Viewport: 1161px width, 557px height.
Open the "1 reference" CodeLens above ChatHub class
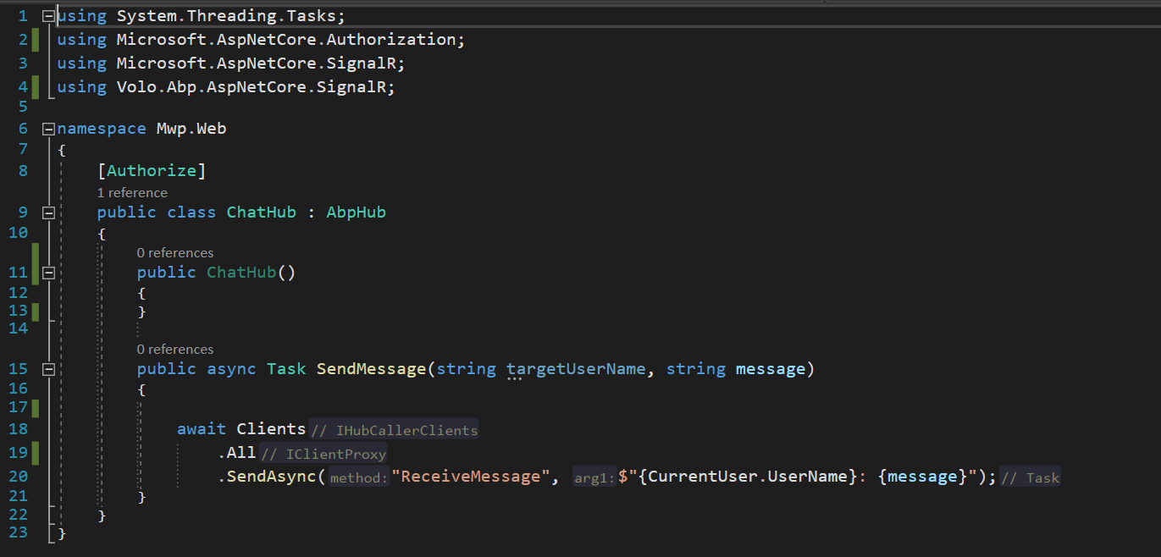tap(132, 193)
